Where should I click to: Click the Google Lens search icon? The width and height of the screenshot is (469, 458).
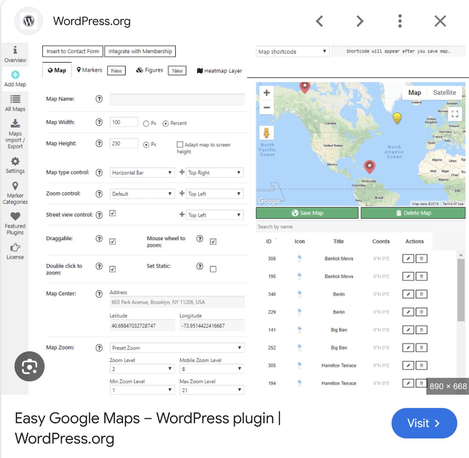(x=29, y=367)
